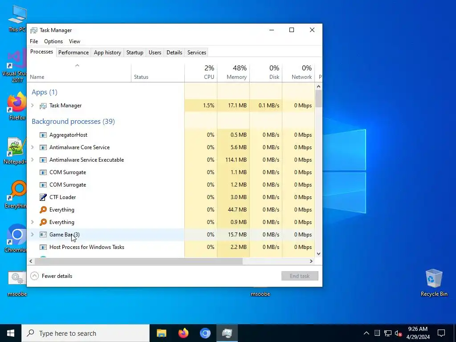The image size is (456, 342).
Task: Click the vertical scrollbar up arrow
Action: tap(318, 86)
